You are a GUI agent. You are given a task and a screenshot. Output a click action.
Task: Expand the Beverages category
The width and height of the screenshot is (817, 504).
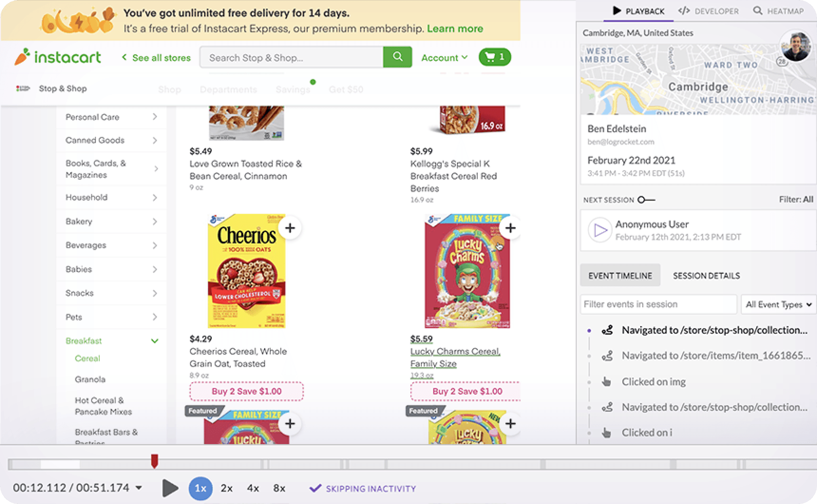tap(111, 245)
